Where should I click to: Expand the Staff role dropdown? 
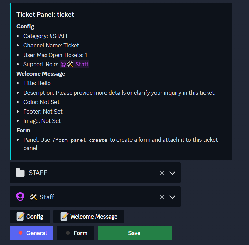tap(172, 197)
